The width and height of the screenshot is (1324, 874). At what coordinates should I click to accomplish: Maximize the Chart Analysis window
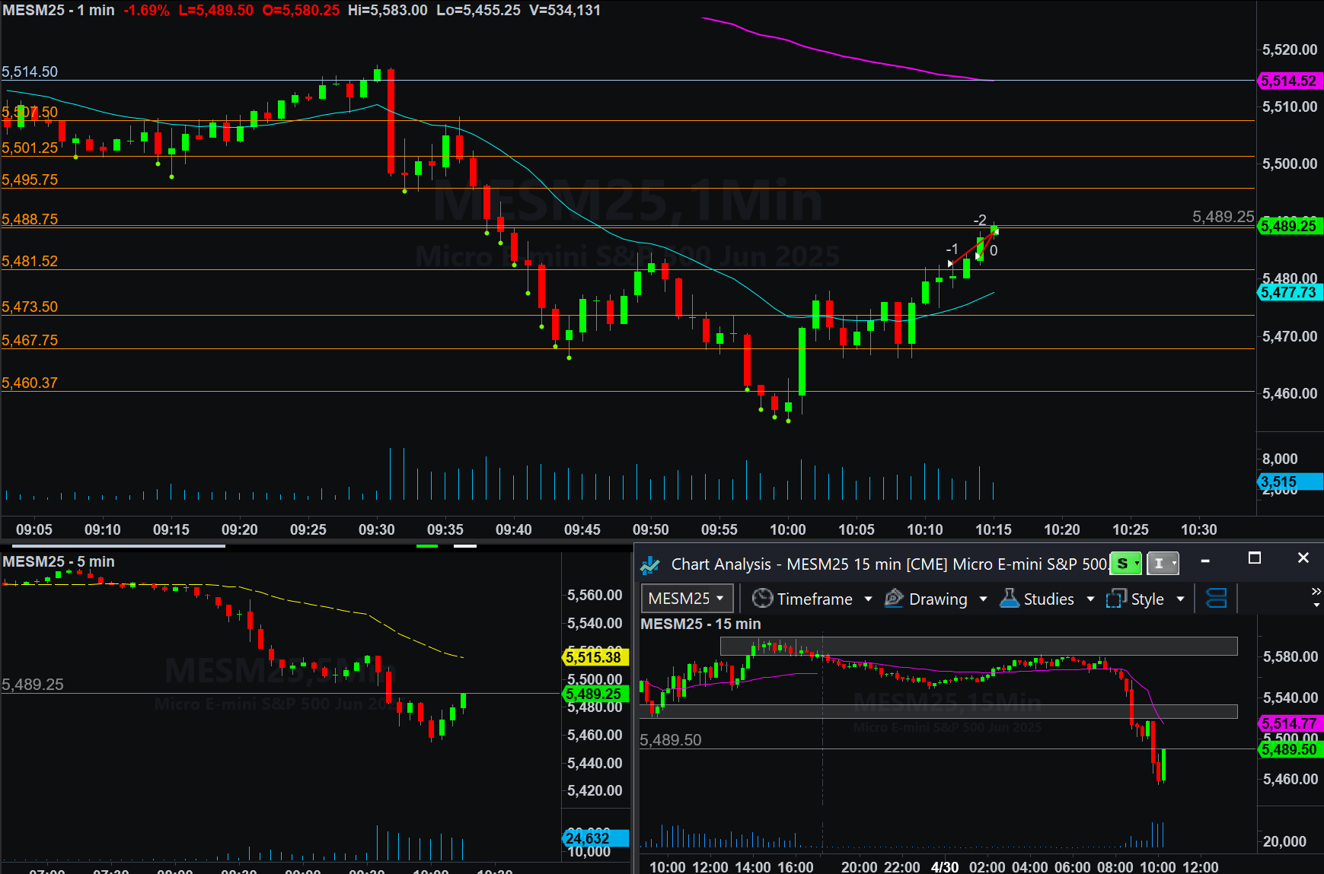(1255, 558)
